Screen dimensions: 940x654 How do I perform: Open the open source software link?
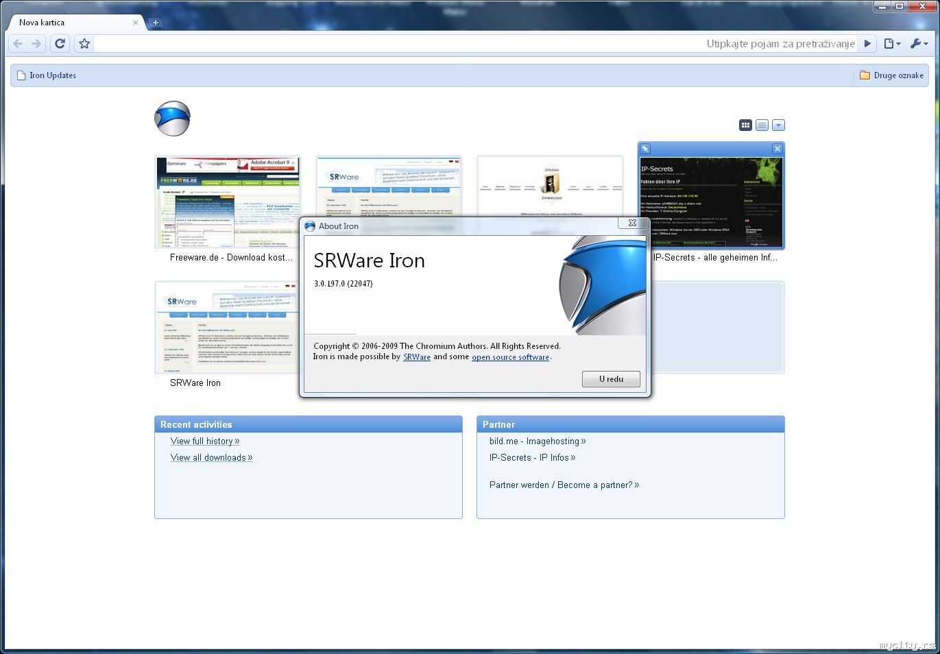511,357
